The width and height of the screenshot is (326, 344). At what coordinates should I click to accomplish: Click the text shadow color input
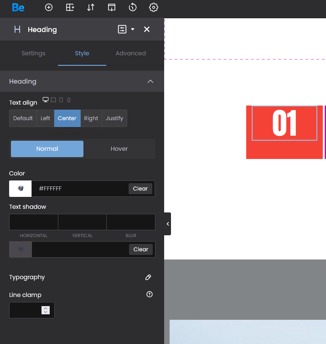pyautogui.click(x=80, y=249)
